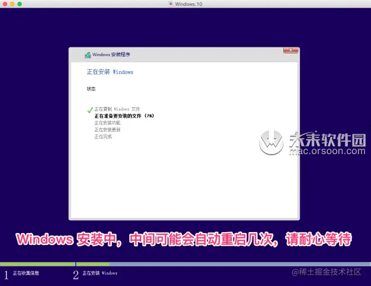Viewport: 371px width, 286px height.
Task: Click the VM icon beside Windows.10 title
Action: (x=171, y=4)
